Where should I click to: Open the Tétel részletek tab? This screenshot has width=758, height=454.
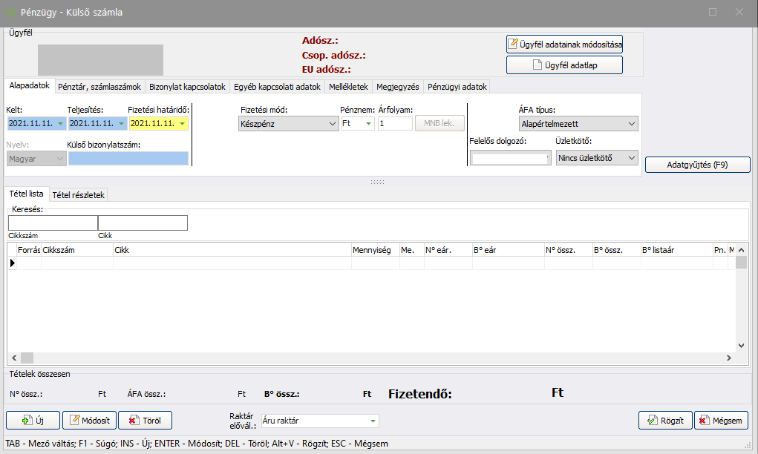click(x=79, y=195)
